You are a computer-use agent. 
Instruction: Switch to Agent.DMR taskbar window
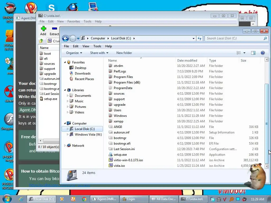click(104, 199)
